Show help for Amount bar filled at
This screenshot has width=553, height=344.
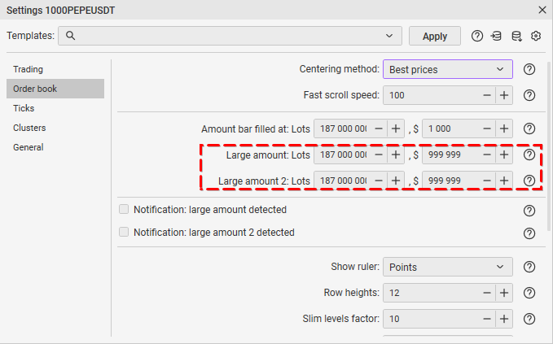(x=529, y=128)
